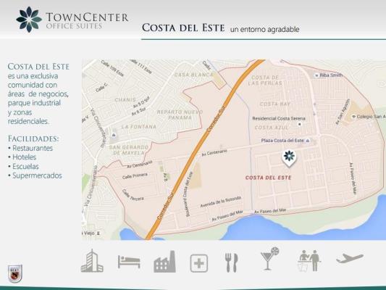This screenshot has width=386, height=290.
Task: Click the COSTA AZUL area label
Action: click(272, 128)
